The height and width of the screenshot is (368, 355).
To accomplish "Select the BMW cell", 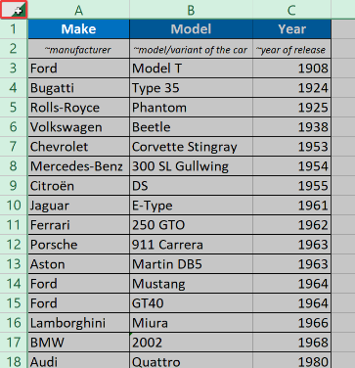I will (x=78, y=343).
